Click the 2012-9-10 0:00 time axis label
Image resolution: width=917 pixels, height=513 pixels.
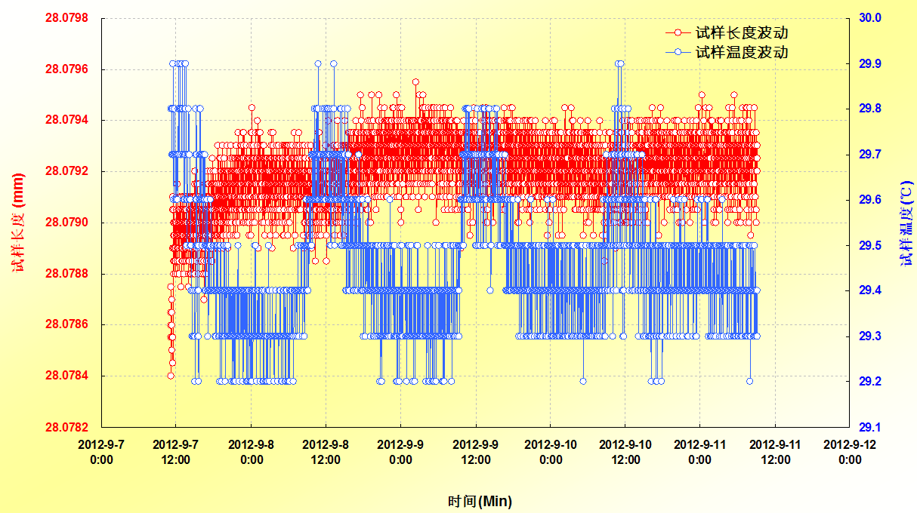click(x=551, y=452)
